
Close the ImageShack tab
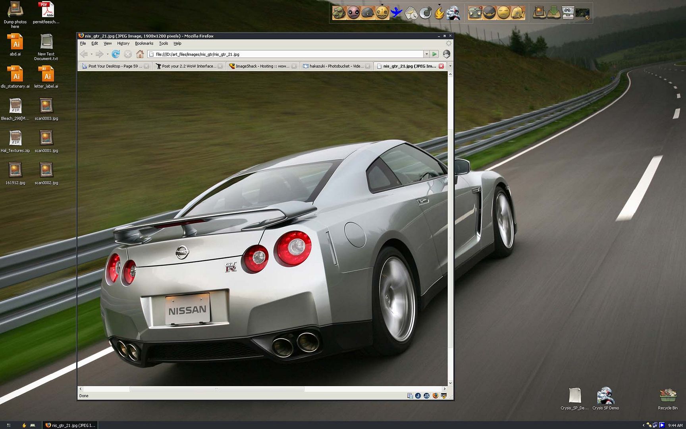(x=294, y=66)
